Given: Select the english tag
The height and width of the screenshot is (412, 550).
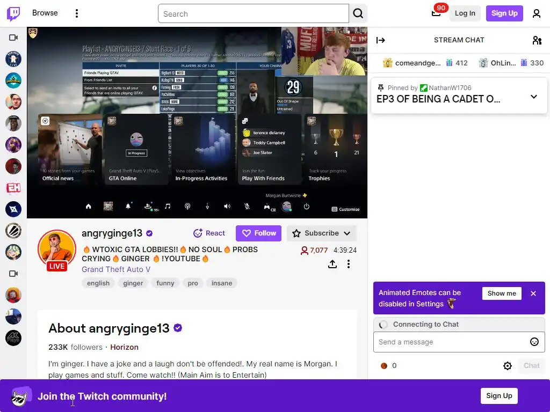Looking at the screenshot, I should (98, 283).
